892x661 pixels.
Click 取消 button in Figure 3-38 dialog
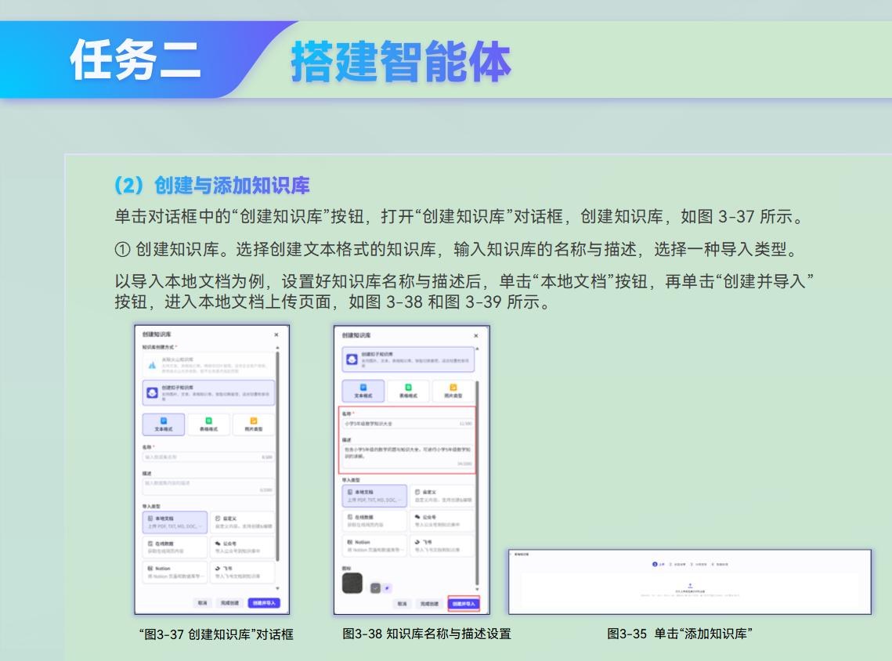(x=403, y=604)
